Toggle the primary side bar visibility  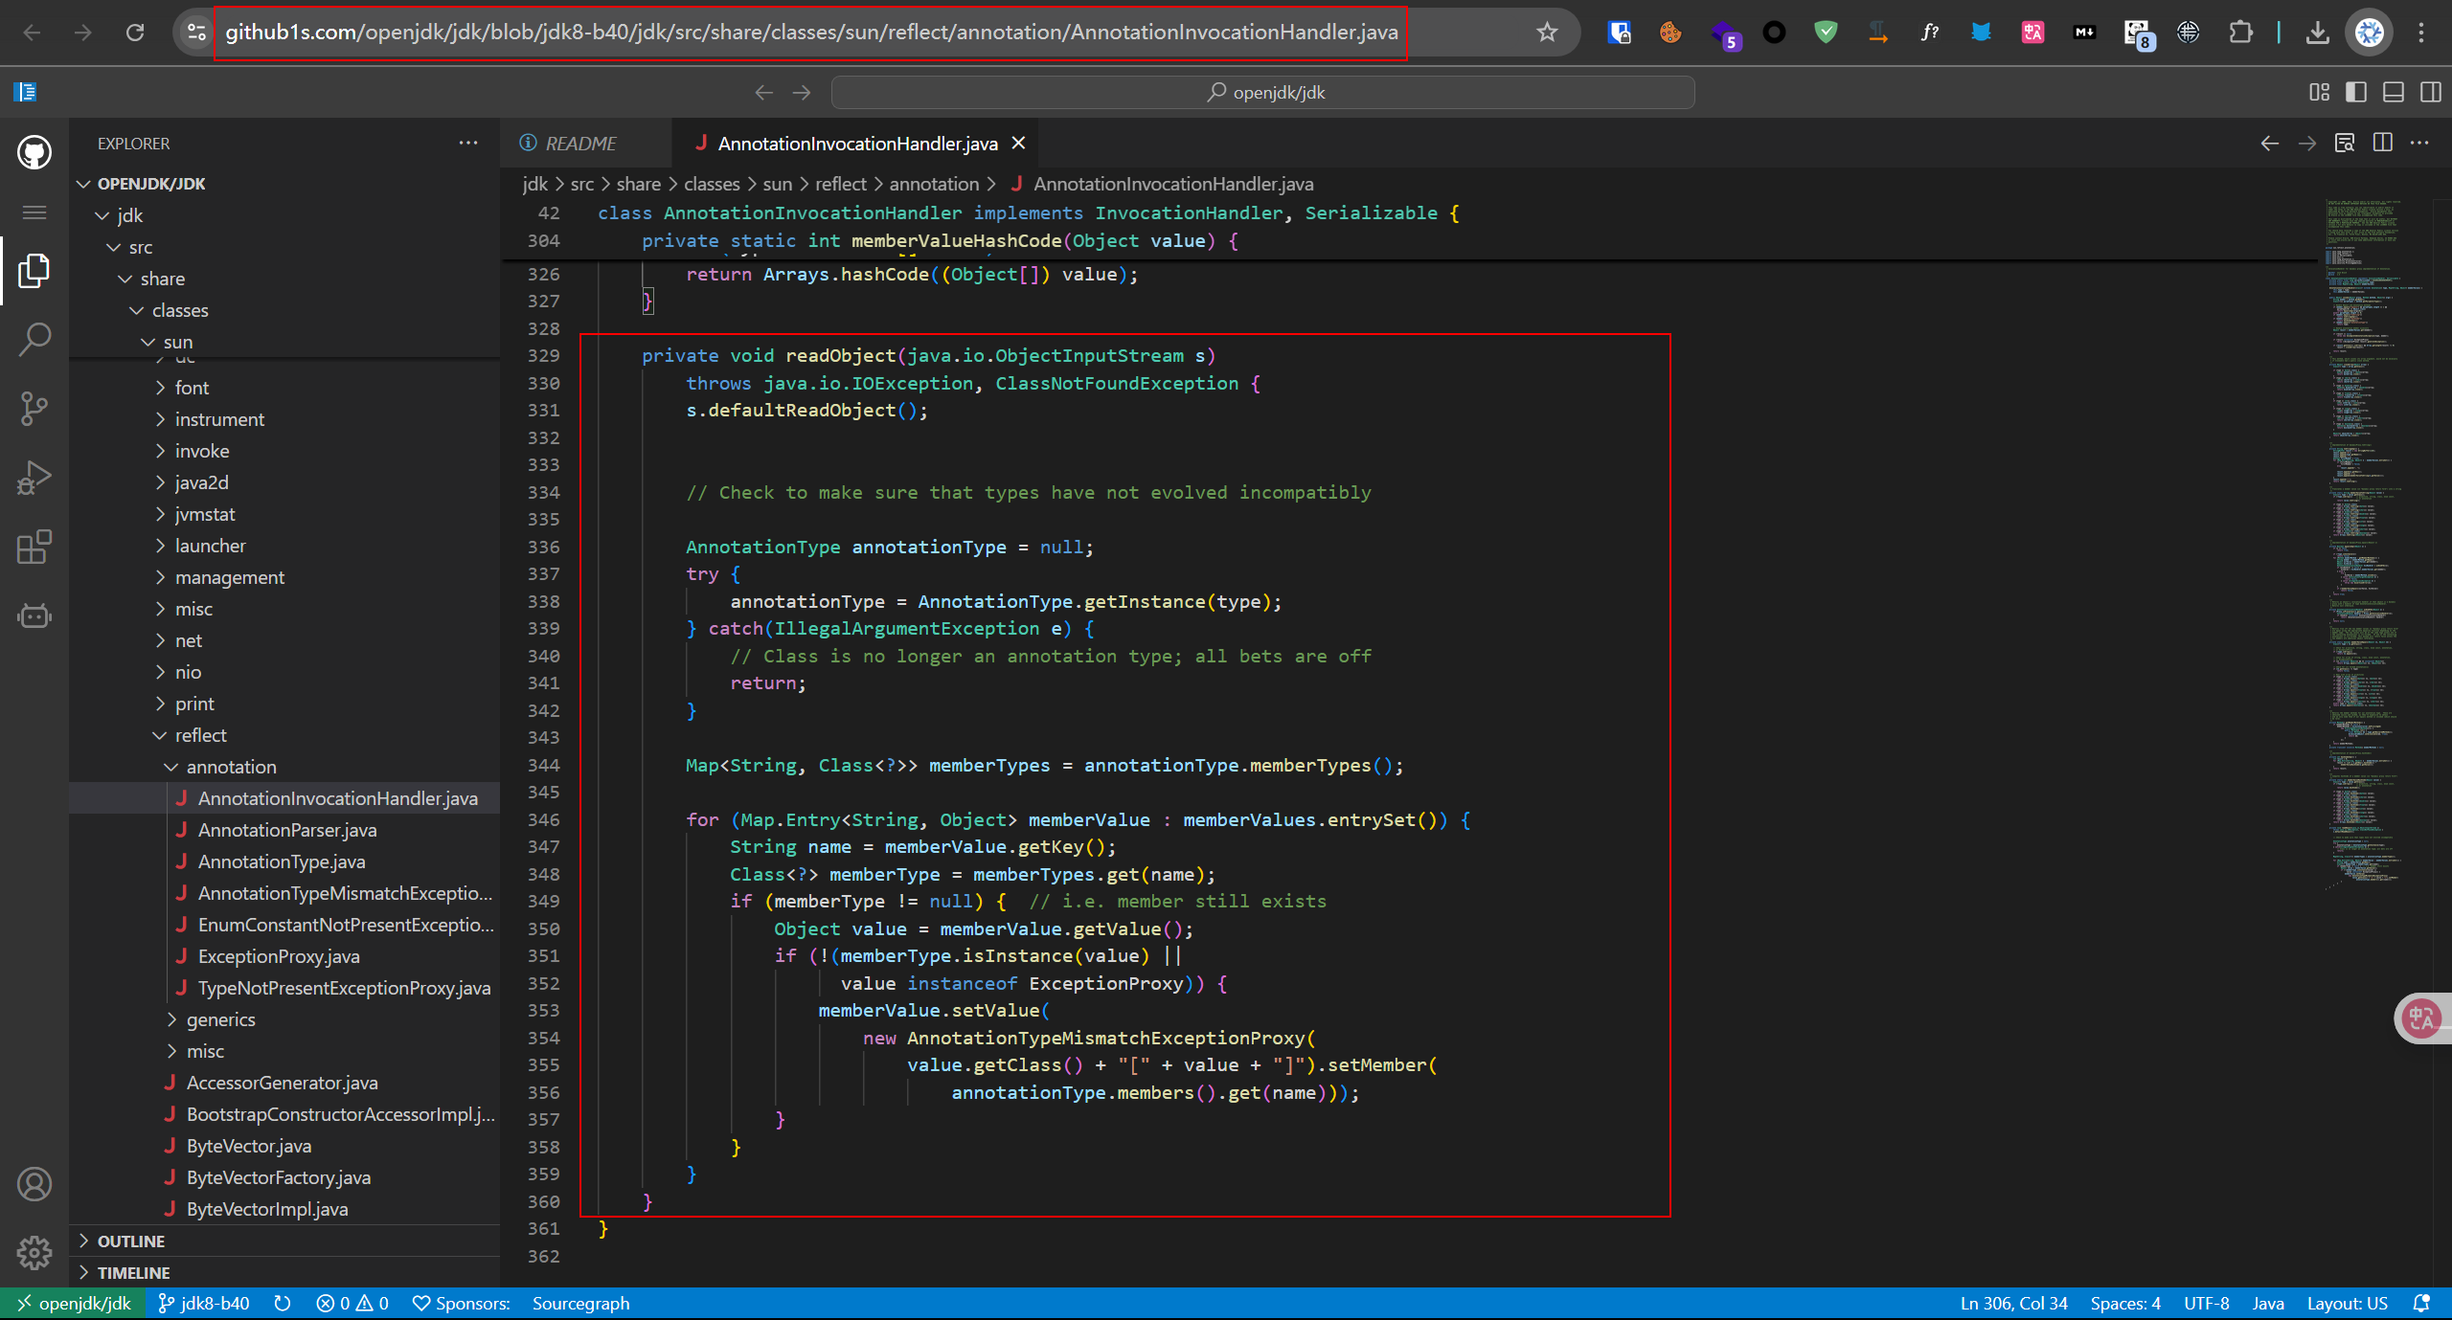pyautogui.click(x=2356, y=92)
